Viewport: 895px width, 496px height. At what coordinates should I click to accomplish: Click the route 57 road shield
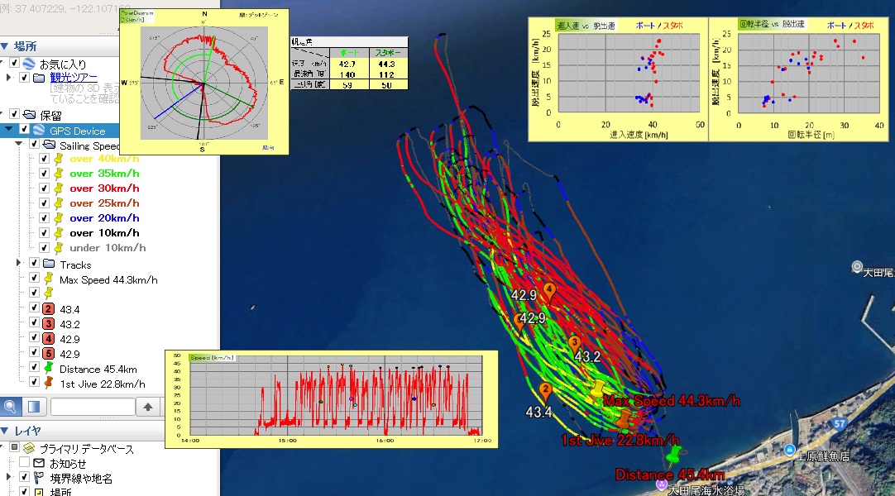839,424
